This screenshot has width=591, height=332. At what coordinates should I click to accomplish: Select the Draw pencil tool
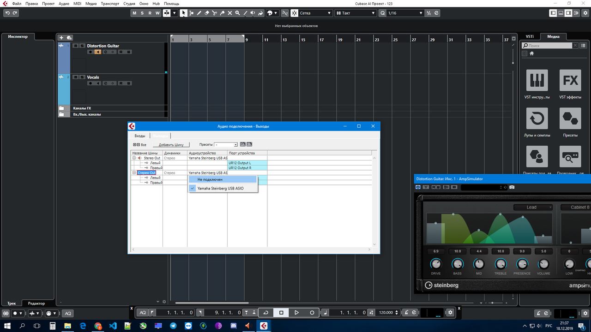199,13
